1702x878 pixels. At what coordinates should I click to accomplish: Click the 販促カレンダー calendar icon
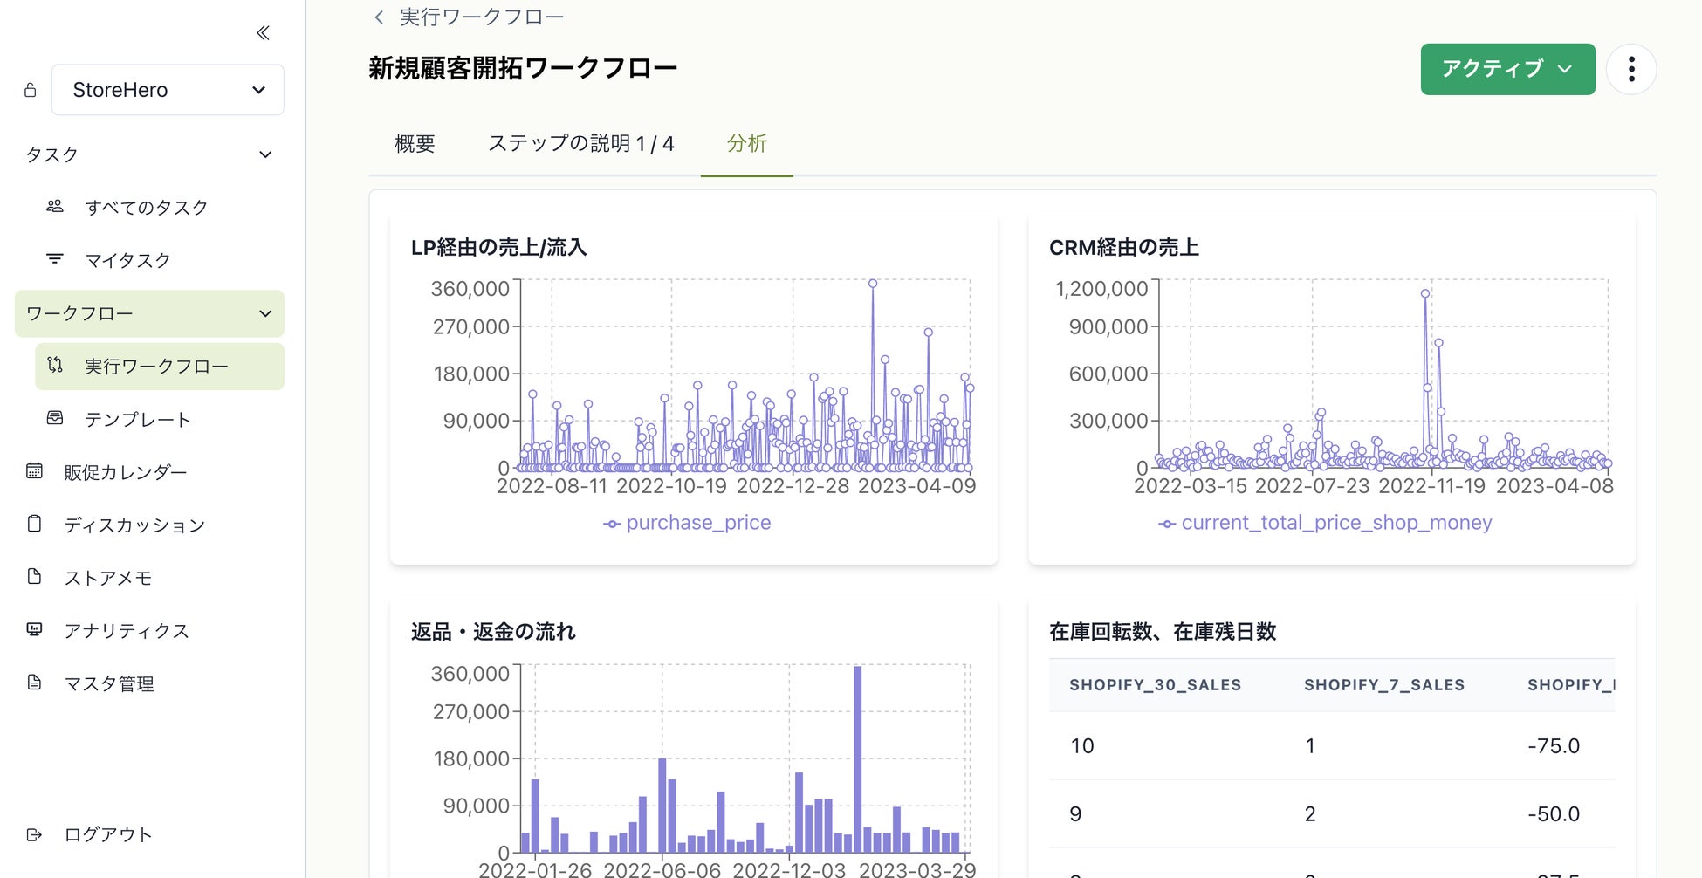tap(34, 471)
